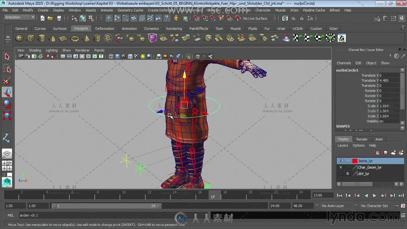
Task: Click the New Scene icon
Action: 42,18
